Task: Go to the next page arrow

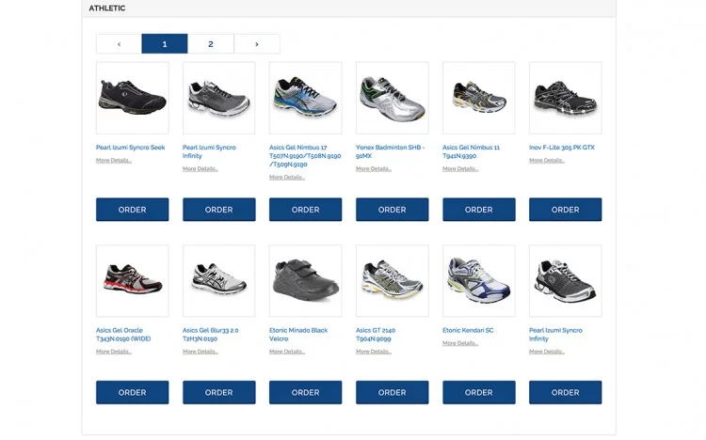Action: tap(257, 44)
